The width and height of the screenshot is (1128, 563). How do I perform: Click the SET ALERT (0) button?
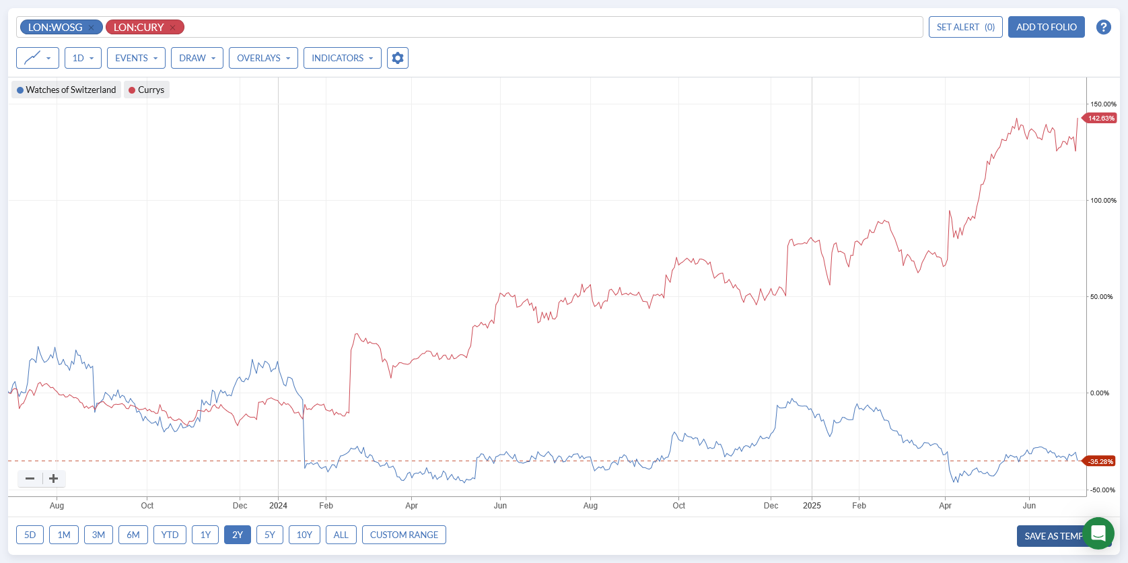(x=966, y=27)
